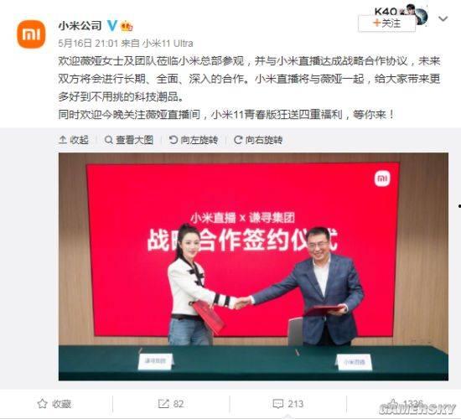The width and height of the screenshot is (461, 419).
Task: Open the 小米公司 account name link
Action: 80,26
